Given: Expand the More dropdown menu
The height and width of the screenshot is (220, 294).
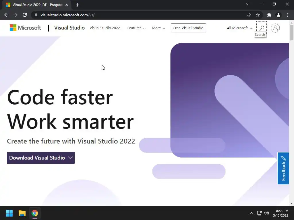Looking at the screenshot, I should [x=158, y=28].
